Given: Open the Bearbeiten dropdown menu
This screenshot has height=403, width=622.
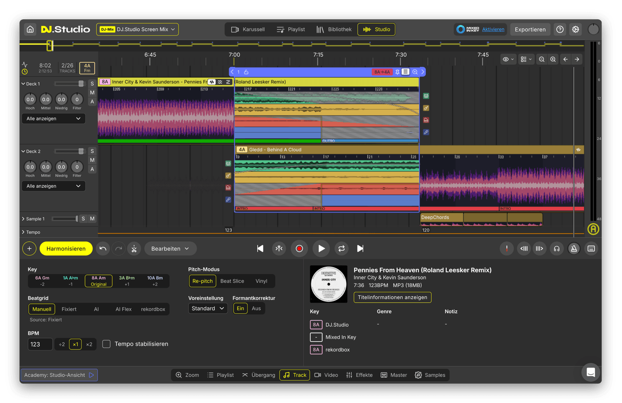Looking at the screenshot, I should click(x=170, y=249).
